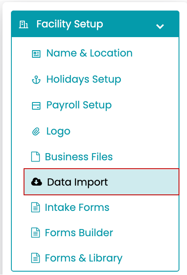The width and height of the screenshot is (187, 275).
Task: Click the paperclip icon beside Logo
Action: [36, 132]
